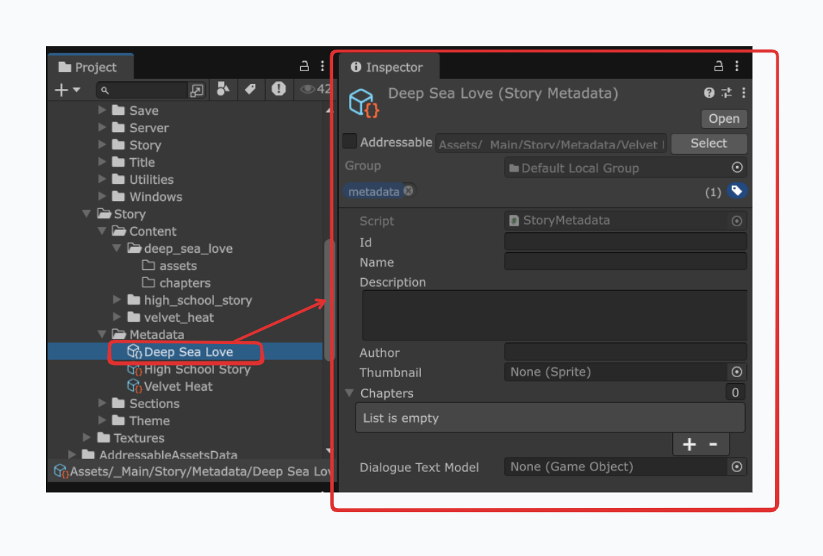
Task: Click the Open button for Deep Sea Love
Action: pyautogui.click(x=723, y=119)
